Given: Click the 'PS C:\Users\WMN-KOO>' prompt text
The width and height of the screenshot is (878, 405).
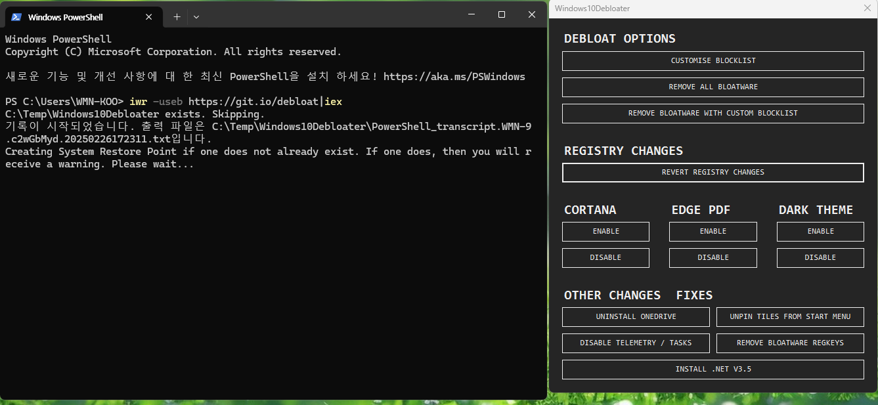Looking at the screenshot, I should pyautogui.click(x=64, y=102).
